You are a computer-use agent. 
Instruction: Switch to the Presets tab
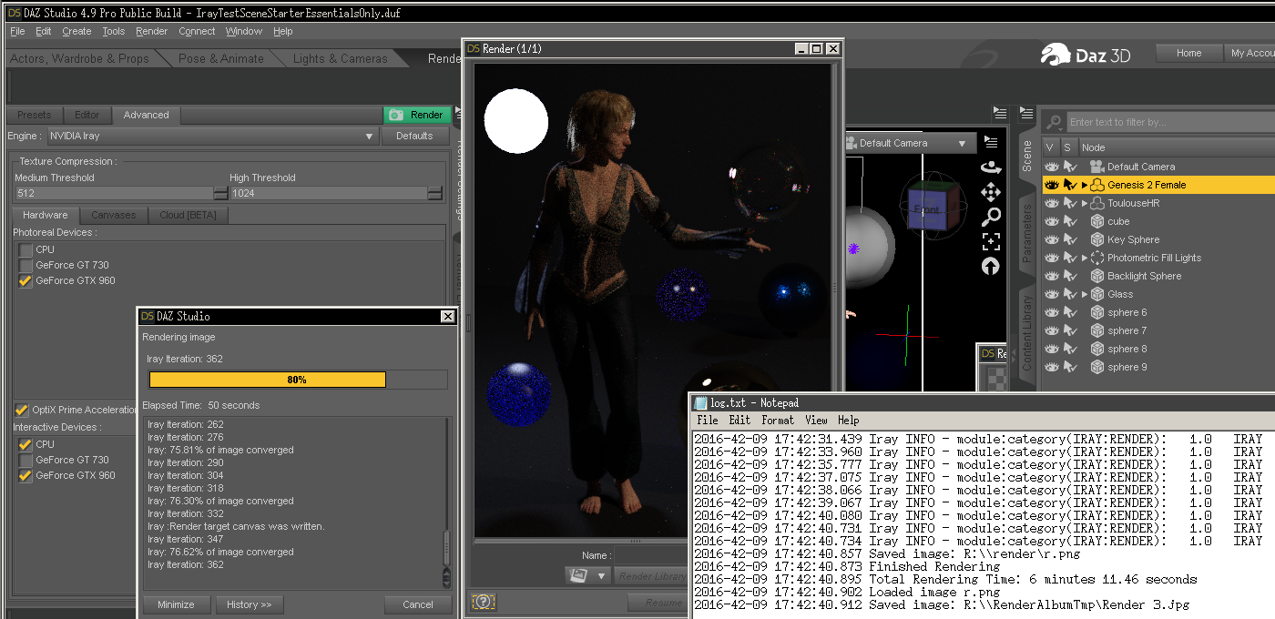35,115
